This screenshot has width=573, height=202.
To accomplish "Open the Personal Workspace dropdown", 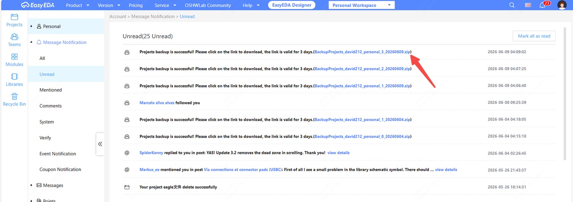I will click(362, 5).
